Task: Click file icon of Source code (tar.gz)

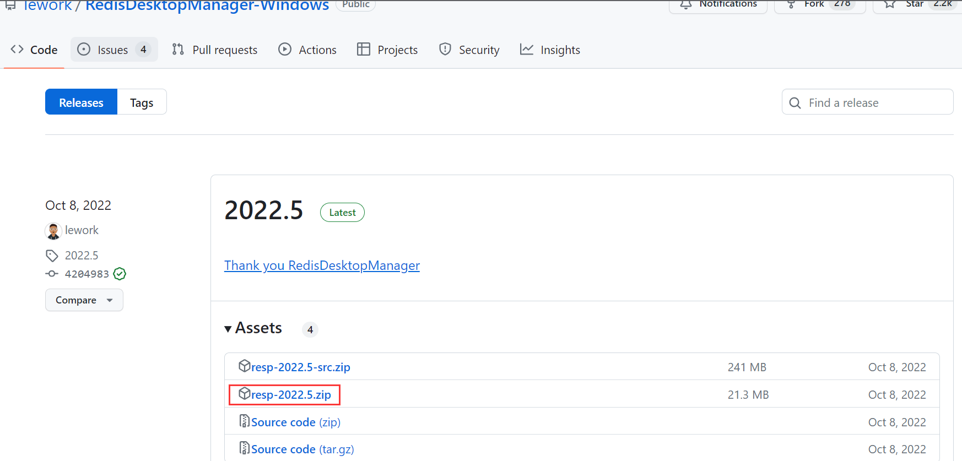Action: [244, 448]
